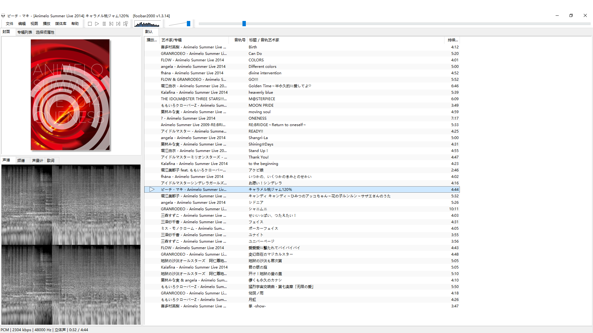This screenshot has height=333, width=593.
Task: Click the spectrum visualisation in the toolbar
Action: (x=148, y=24)
